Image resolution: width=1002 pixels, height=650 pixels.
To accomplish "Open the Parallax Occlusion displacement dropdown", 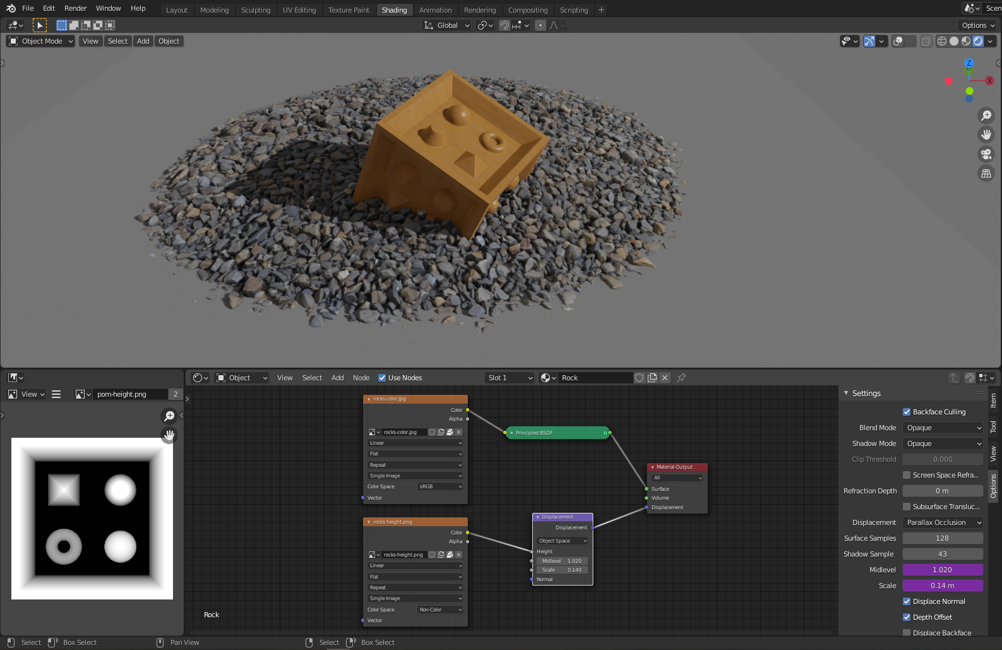I will [x=943, y=522].
